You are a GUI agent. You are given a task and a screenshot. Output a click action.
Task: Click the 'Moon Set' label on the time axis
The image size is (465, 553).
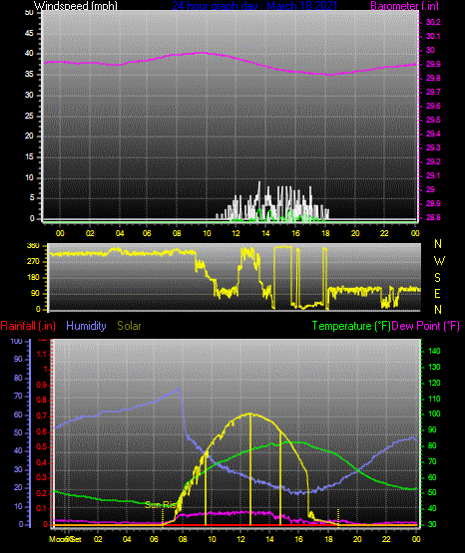65,539
